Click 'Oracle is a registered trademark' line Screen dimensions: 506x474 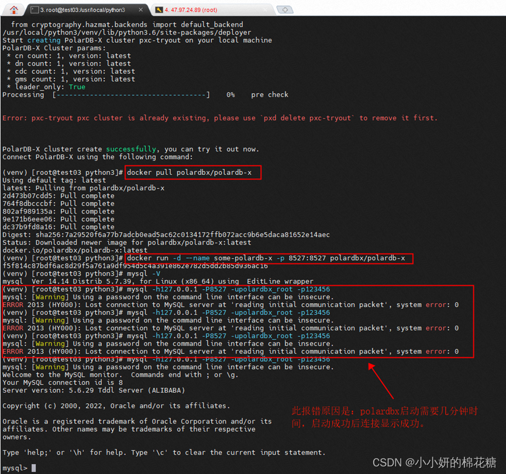coord(137,421)
